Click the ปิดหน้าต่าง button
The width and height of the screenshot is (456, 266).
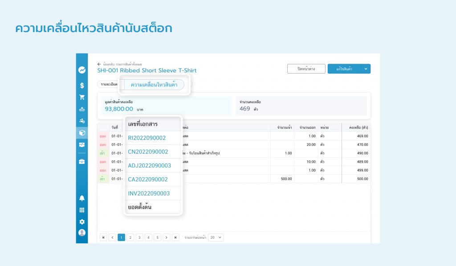(x=305, y=69)
